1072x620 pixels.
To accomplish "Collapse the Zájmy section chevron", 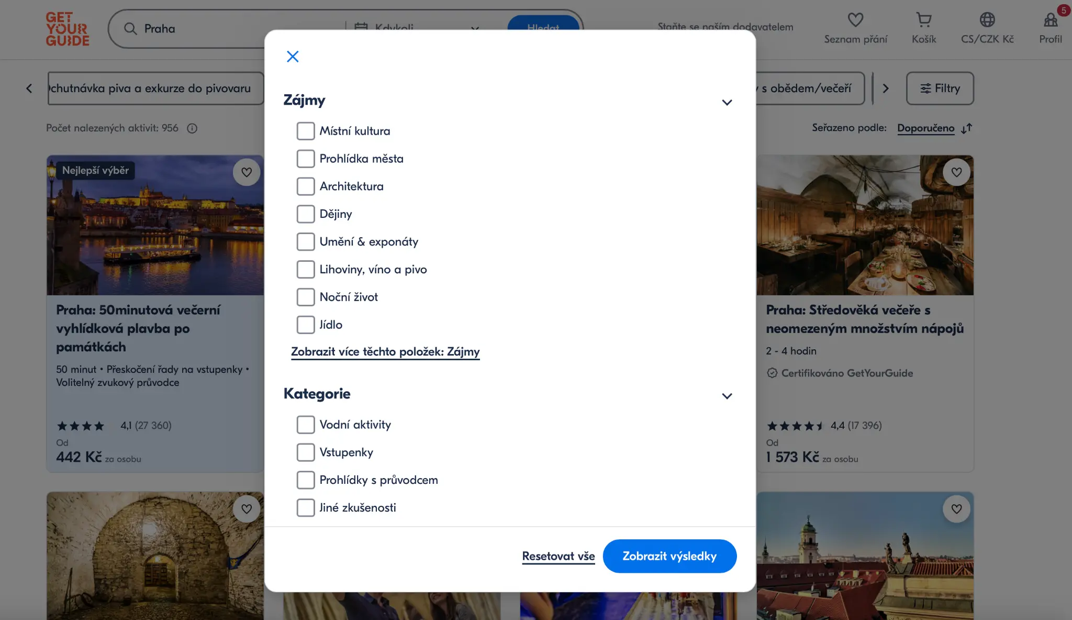I will (727, 102).
